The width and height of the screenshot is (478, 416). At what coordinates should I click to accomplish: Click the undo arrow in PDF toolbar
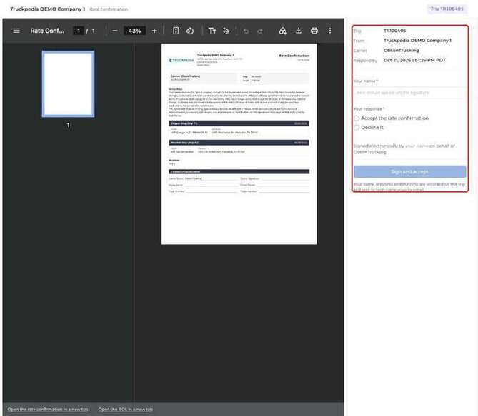246,31
